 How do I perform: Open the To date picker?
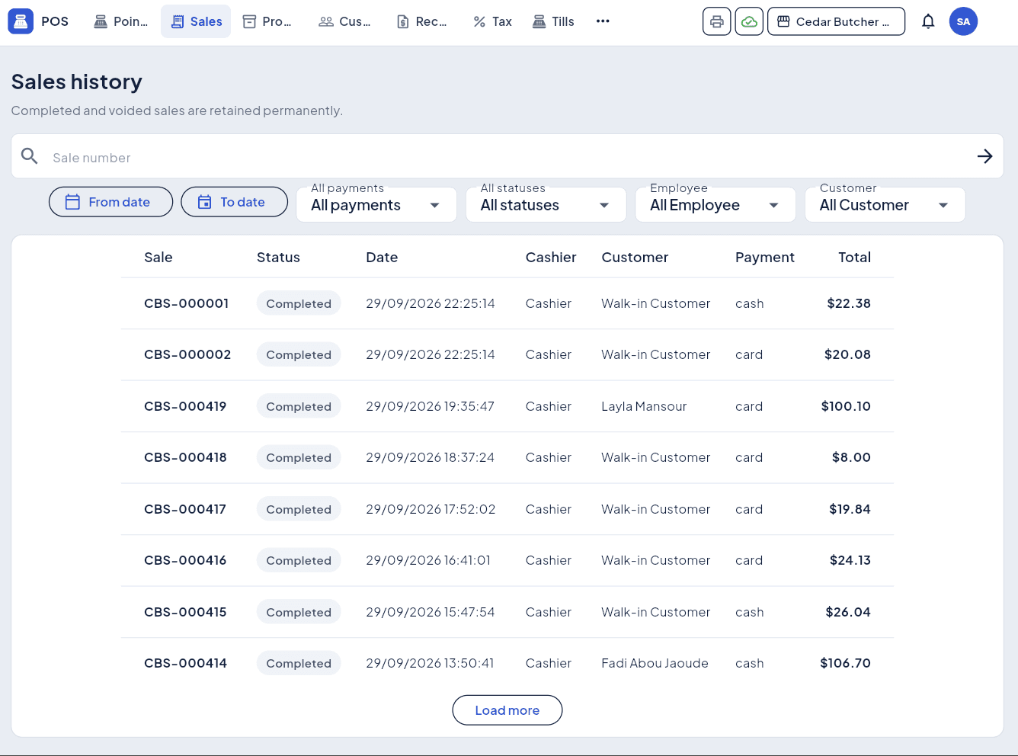pos(234,202)
